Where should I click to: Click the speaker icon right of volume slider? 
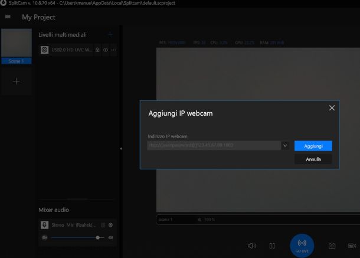point(111,237)
